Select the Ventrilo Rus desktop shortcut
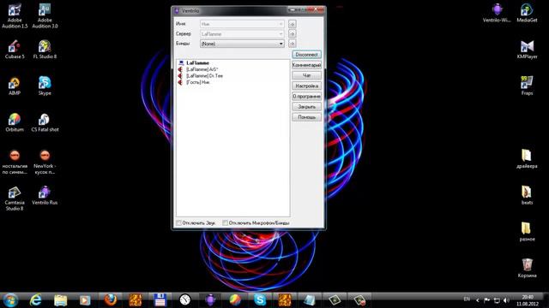549x308 pixels. pos(45,196)
